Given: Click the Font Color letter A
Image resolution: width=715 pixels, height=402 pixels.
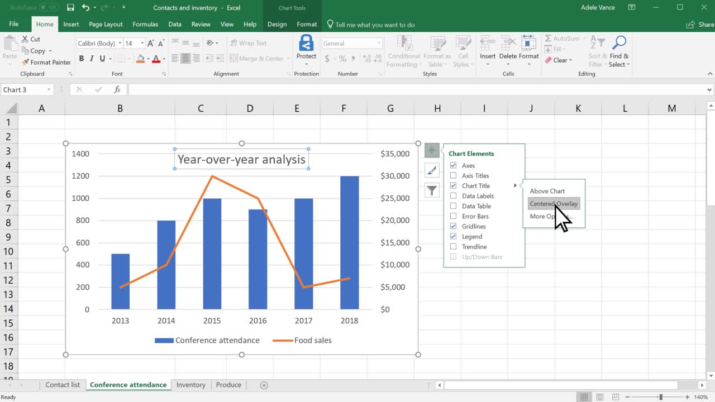Looking at the screenshot, I should pos(156,59).
